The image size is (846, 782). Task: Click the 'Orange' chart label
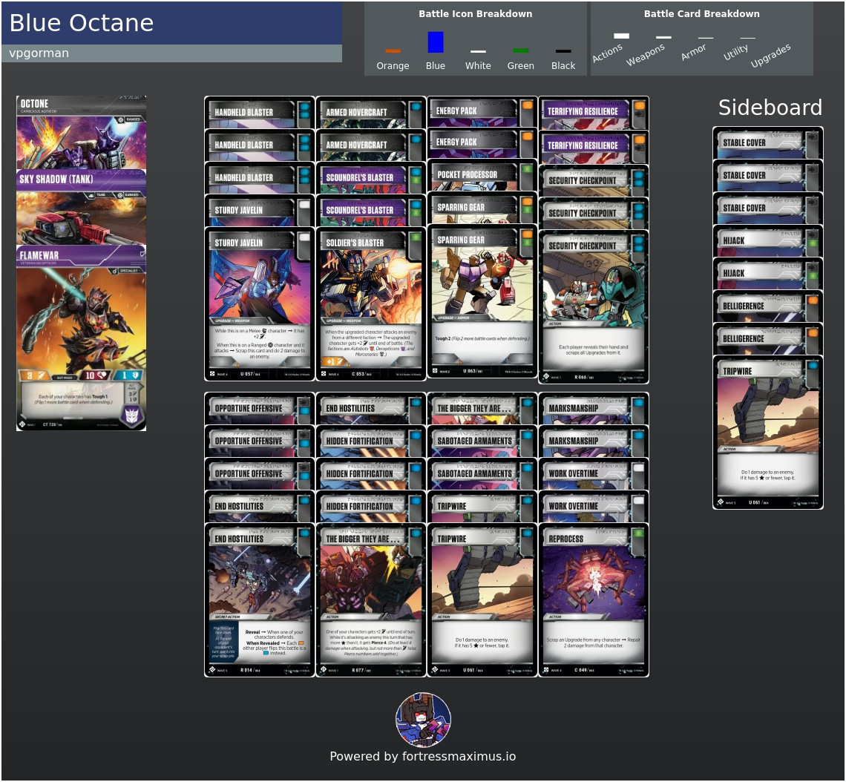393,66
